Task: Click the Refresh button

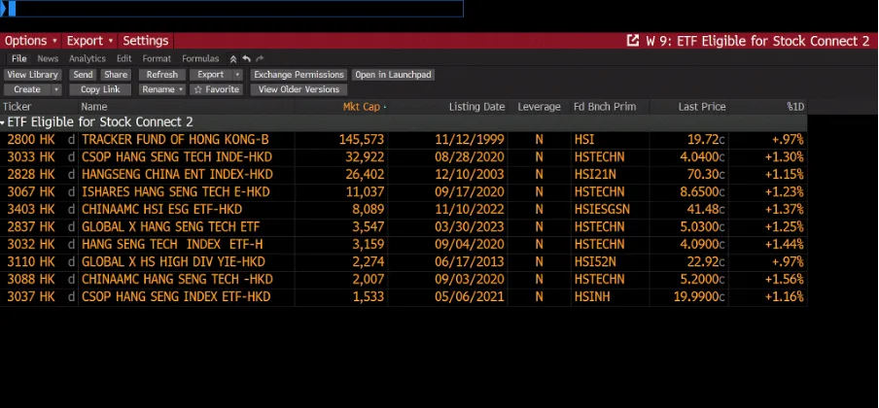Action: click(x=162, y=75)
